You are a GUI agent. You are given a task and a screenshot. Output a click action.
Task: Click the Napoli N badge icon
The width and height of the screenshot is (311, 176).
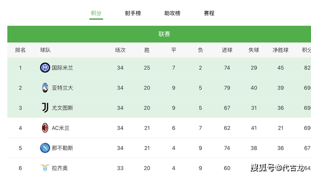coord(45,148)
